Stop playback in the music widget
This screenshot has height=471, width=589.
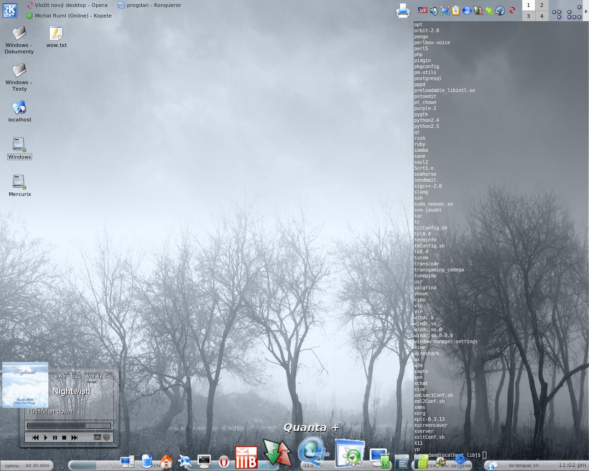(x=64, y=437)
